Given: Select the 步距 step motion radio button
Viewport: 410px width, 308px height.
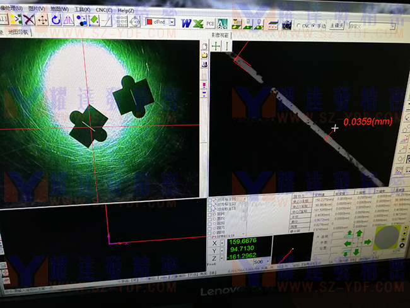Looking at the screenshot, I should tap(318, 242).
